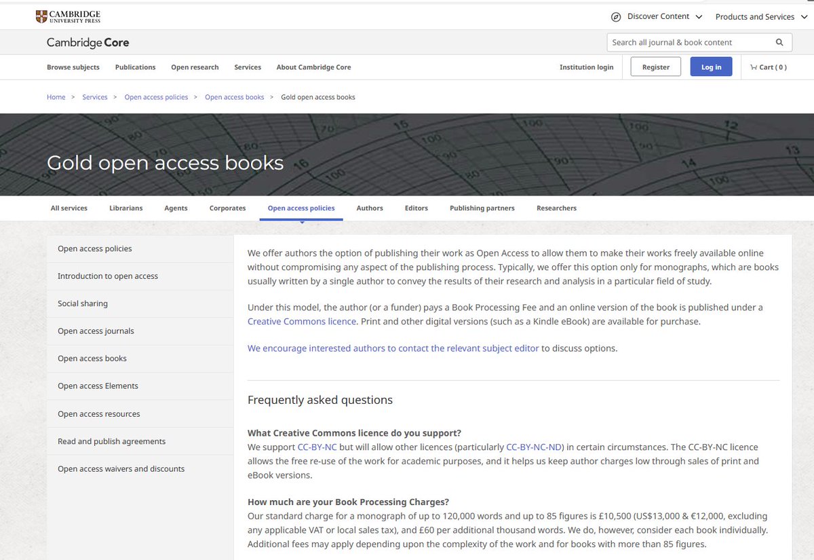This screenshot has height=560, width=814.
Task: Go to Services in the breadcrumb
Action: 95,97
